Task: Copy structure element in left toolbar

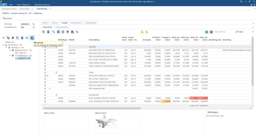Action: (17, 38)
